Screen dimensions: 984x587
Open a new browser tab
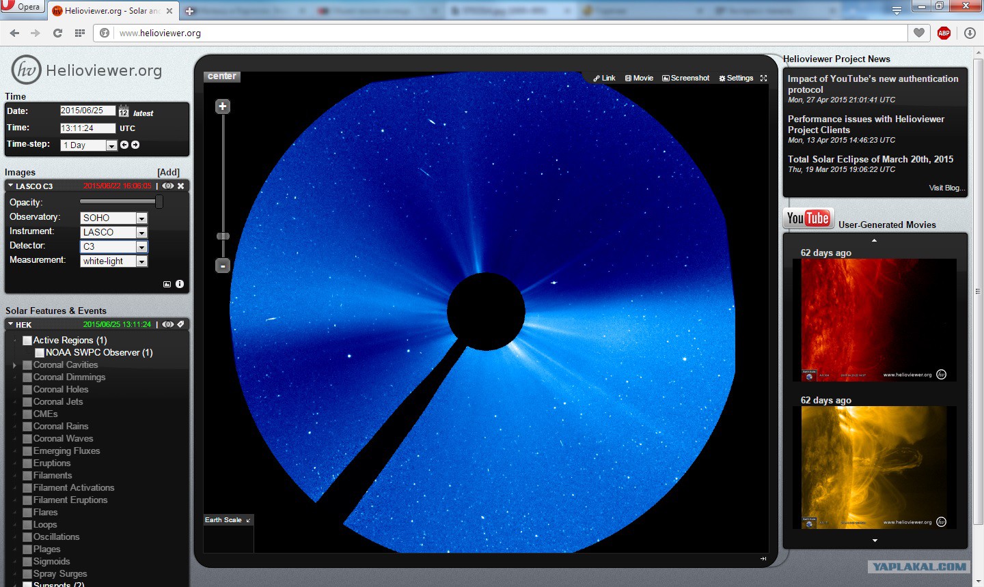(x=190, y=11)
